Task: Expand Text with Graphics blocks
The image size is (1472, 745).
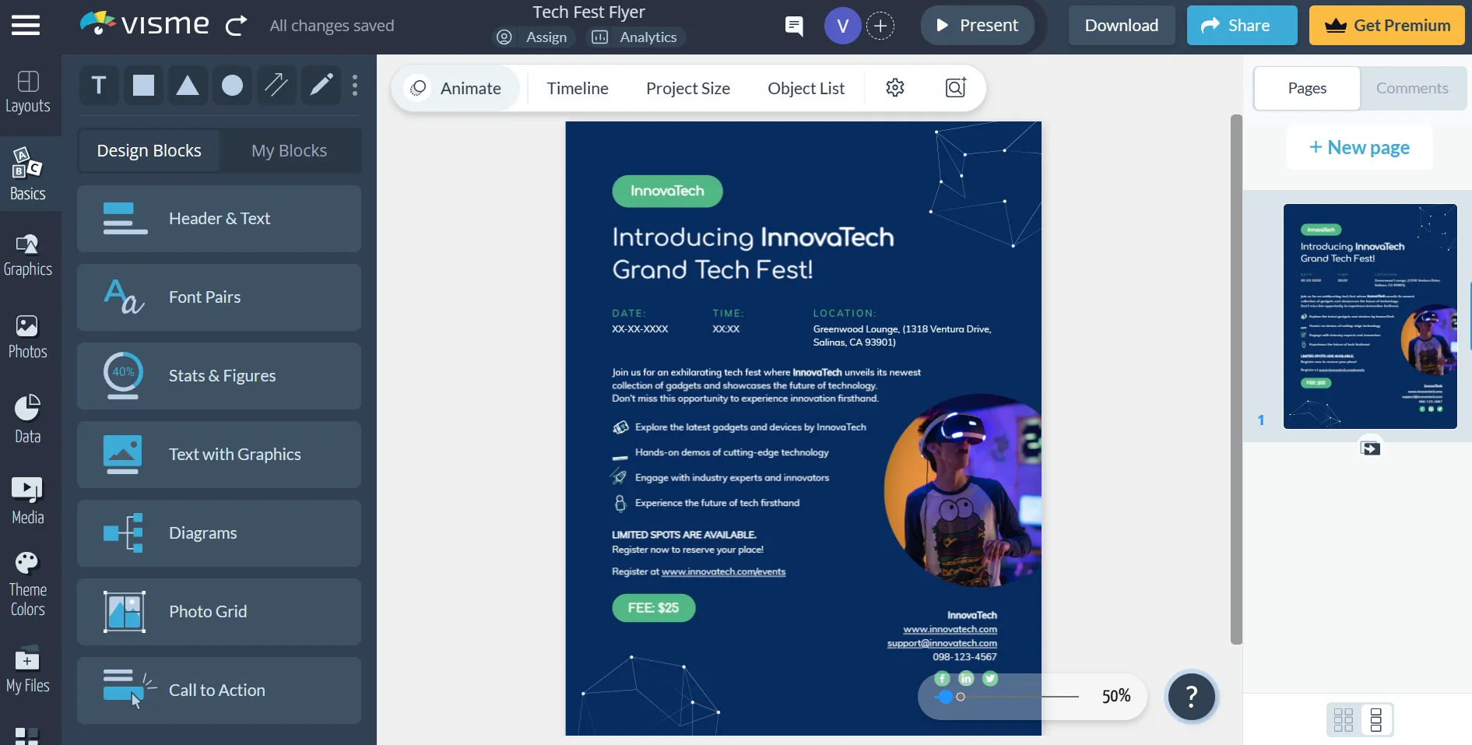Action: (219, 455)
